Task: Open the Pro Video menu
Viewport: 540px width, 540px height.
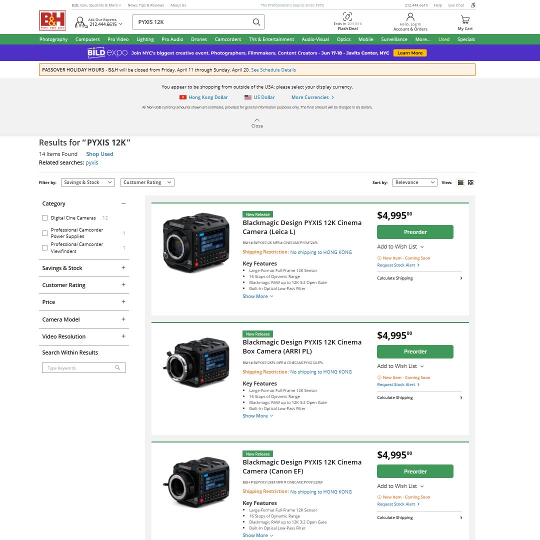Action: click(118, 39)
